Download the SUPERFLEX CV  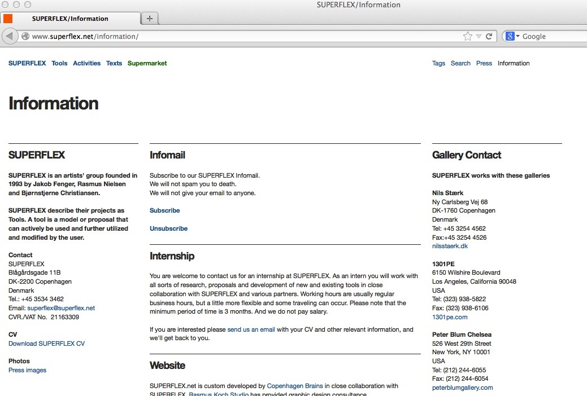[47, 344]
